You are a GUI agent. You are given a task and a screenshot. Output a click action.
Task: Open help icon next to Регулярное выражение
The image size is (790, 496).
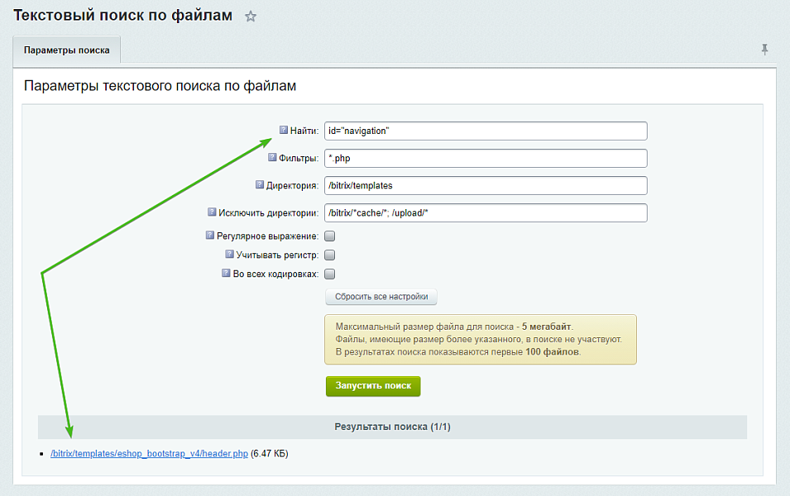pyautogui.click(x=210, y=235)
